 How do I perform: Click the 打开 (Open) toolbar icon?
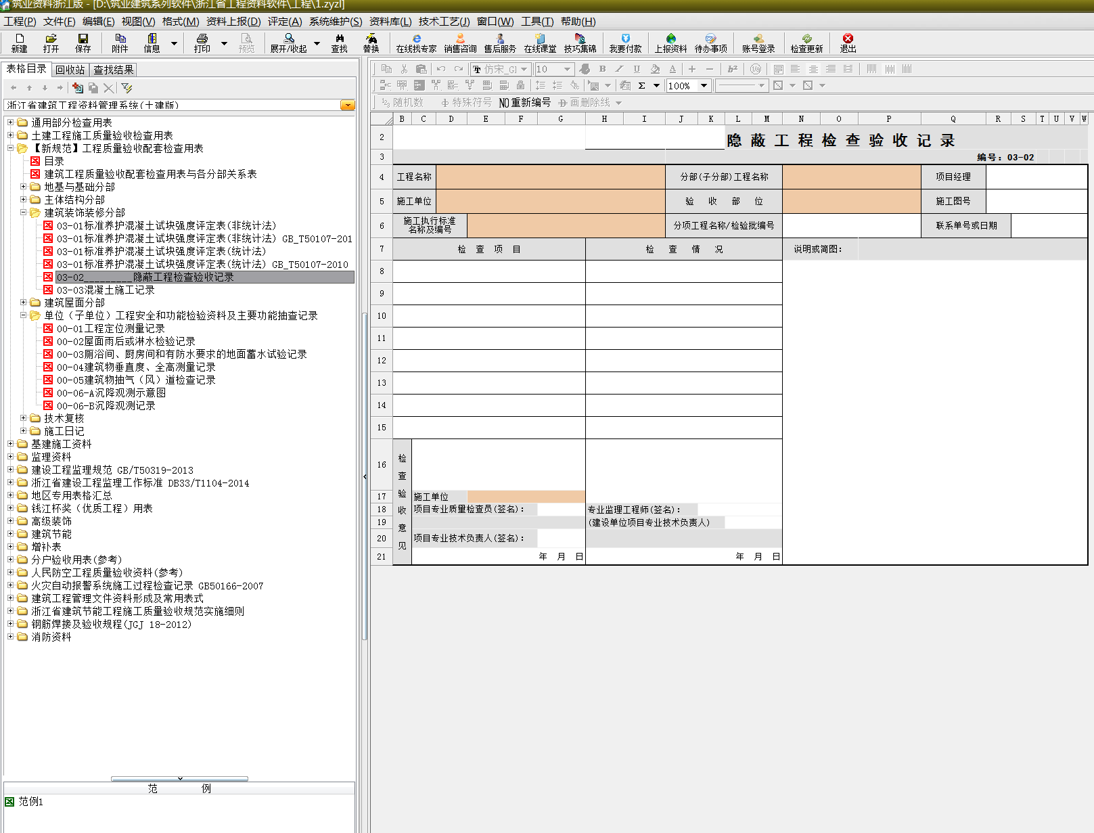point(51,43)
